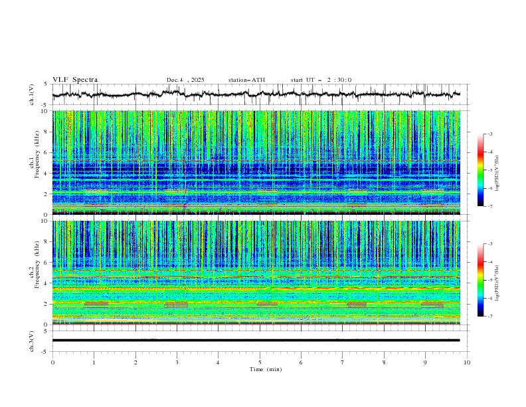This screenshot has height=407, width=526.
Task: Select the "start UT = 2 :30: 0" text
Action: click(x=321, y=80)
